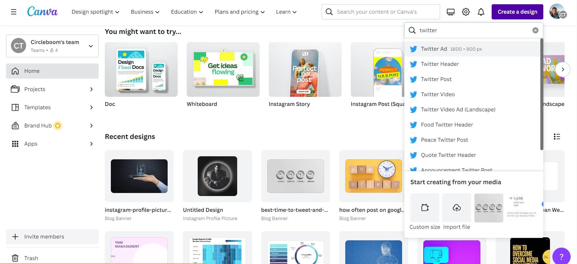Click the Canva logo

pyautogui.click(x=42, y=12)
